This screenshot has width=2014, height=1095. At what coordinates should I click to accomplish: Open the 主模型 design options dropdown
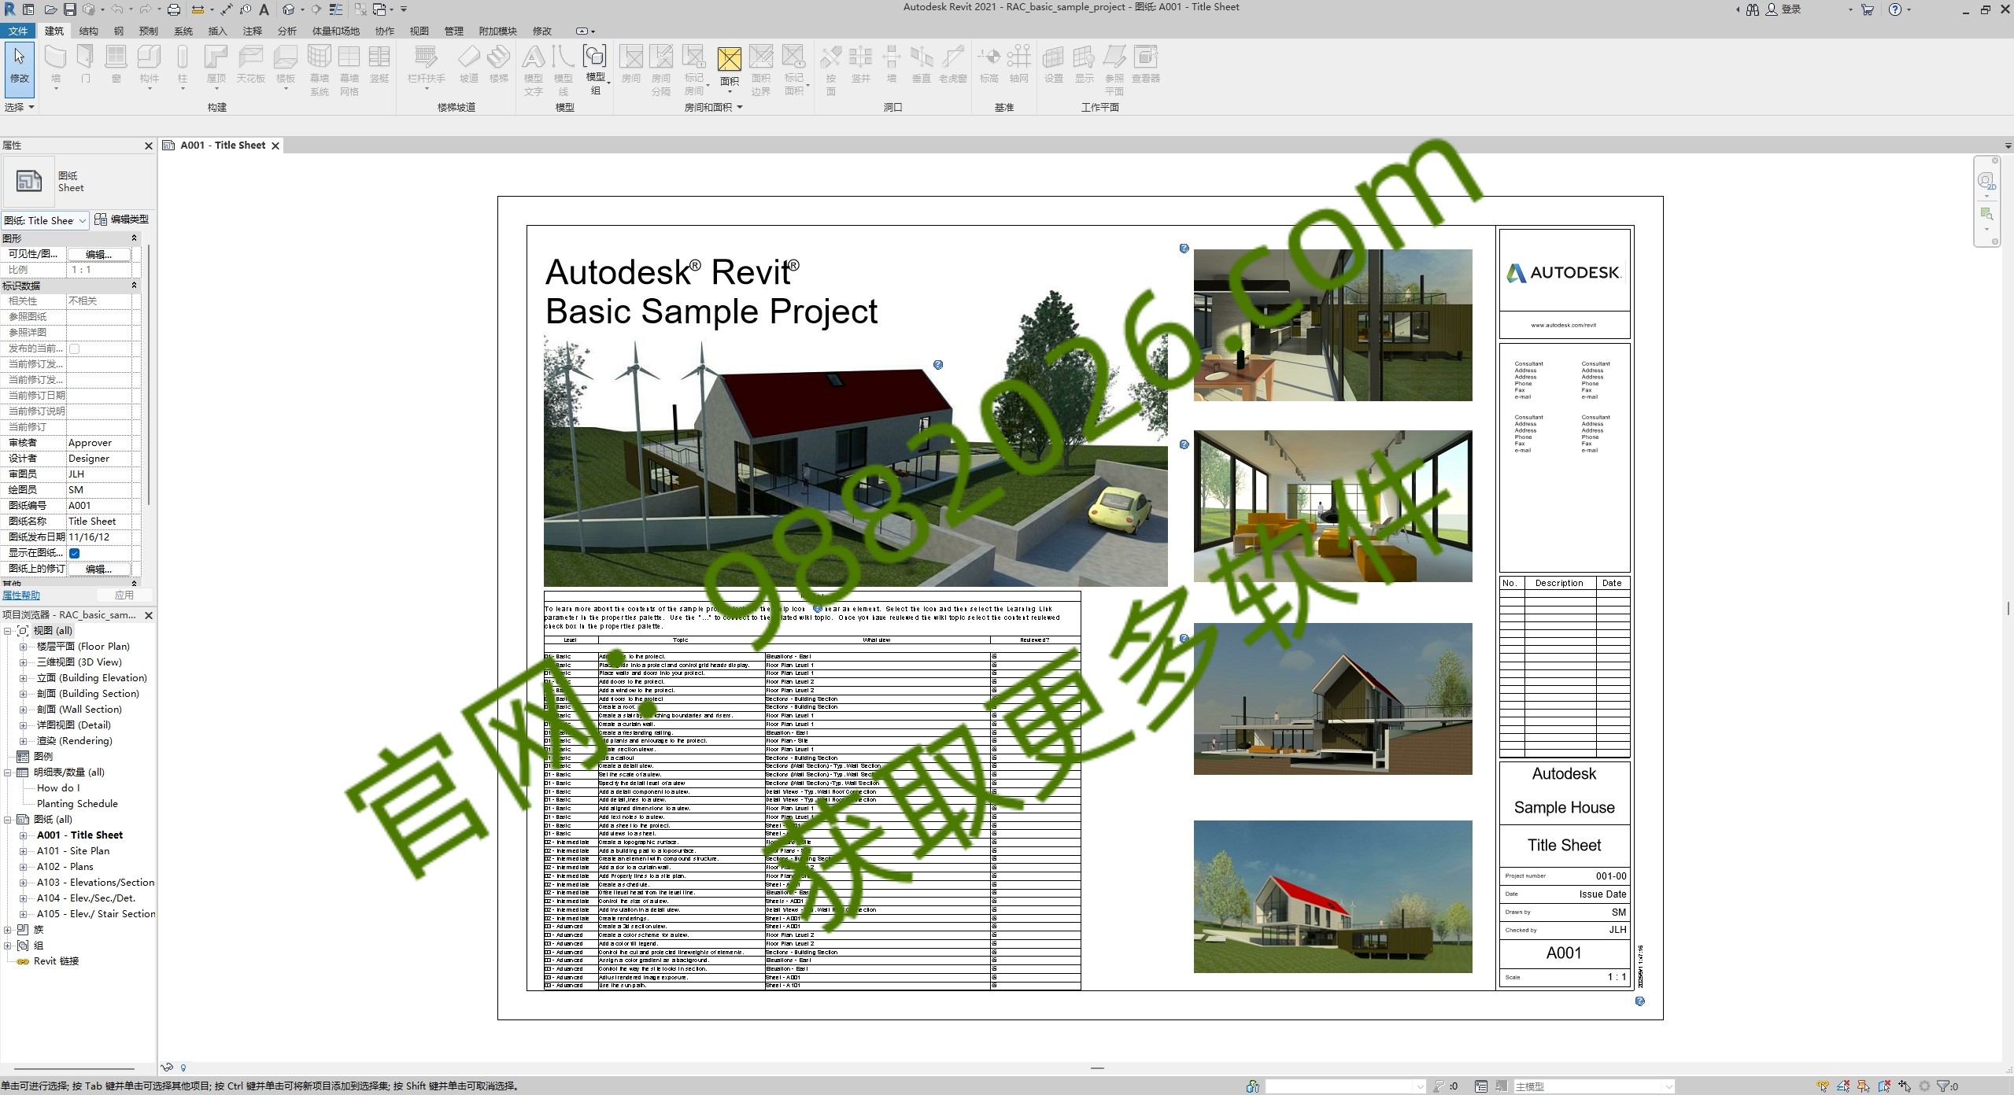(1593, 1086)
